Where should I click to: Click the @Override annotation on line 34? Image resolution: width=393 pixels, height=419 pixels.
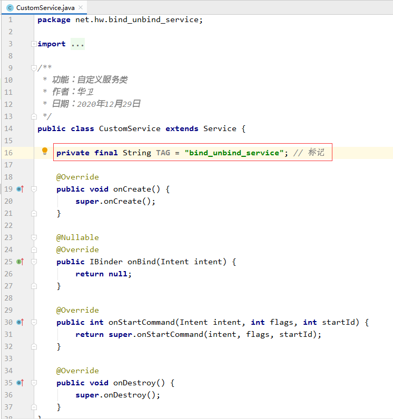coord(77,371)
